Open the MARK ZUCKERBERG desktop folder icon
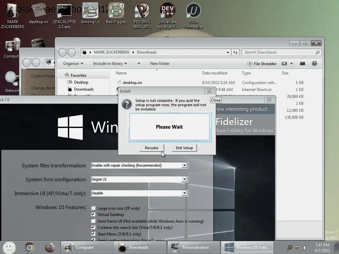The width and height of the screenshot is (339, 254). [13, 16]
